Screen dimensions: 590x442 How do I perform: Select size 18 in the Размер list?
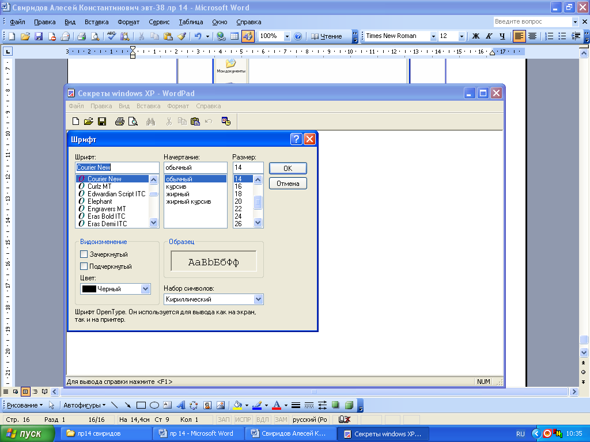[238, 193]
